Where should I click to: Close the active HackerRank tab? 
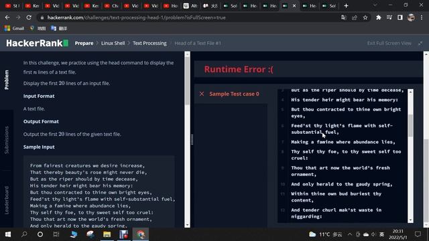(294, 6)
